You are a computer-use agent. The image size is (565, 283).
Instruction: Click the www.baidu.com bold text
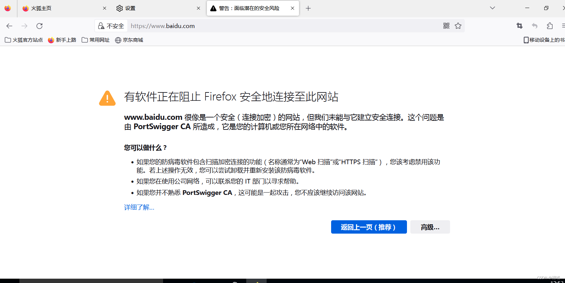coord(153,117)
